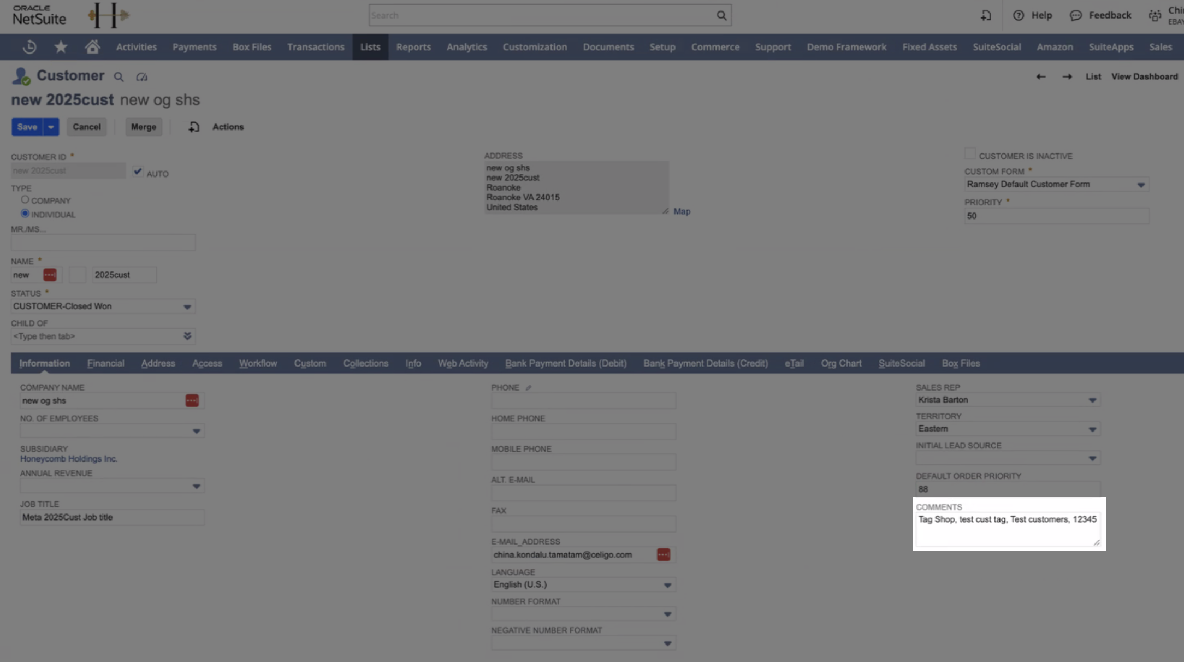Click the global Search box
The width and height of the screenshot is (1184, 662).
(550, 15)
